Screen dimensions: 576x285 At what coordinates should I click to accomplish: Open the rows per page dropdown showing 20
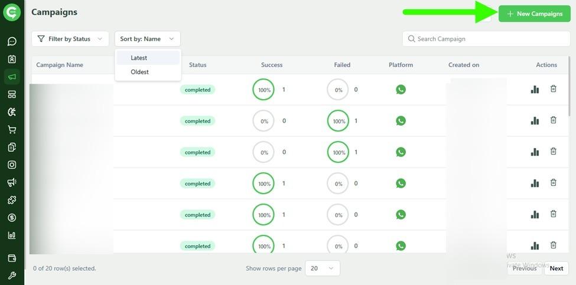click(x=323, y=268)
